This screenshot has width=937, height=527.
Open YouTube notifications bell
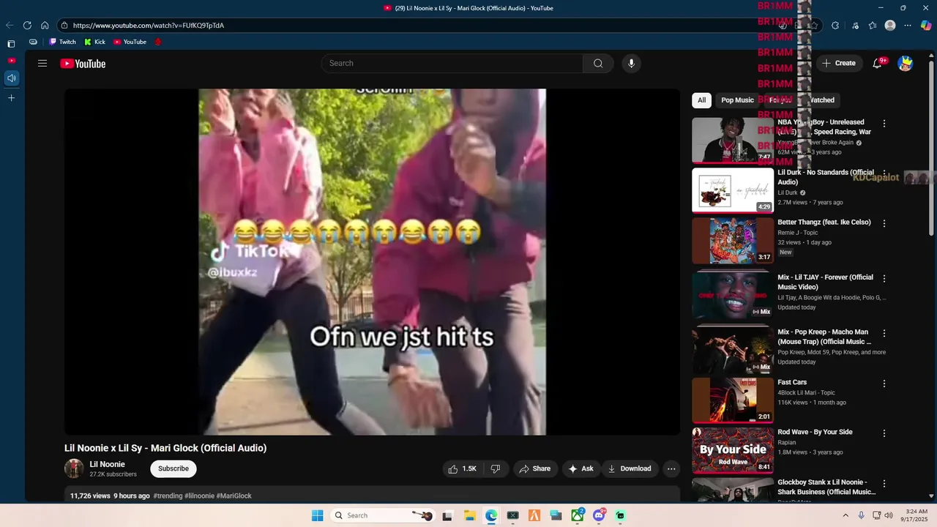point(878,64)
